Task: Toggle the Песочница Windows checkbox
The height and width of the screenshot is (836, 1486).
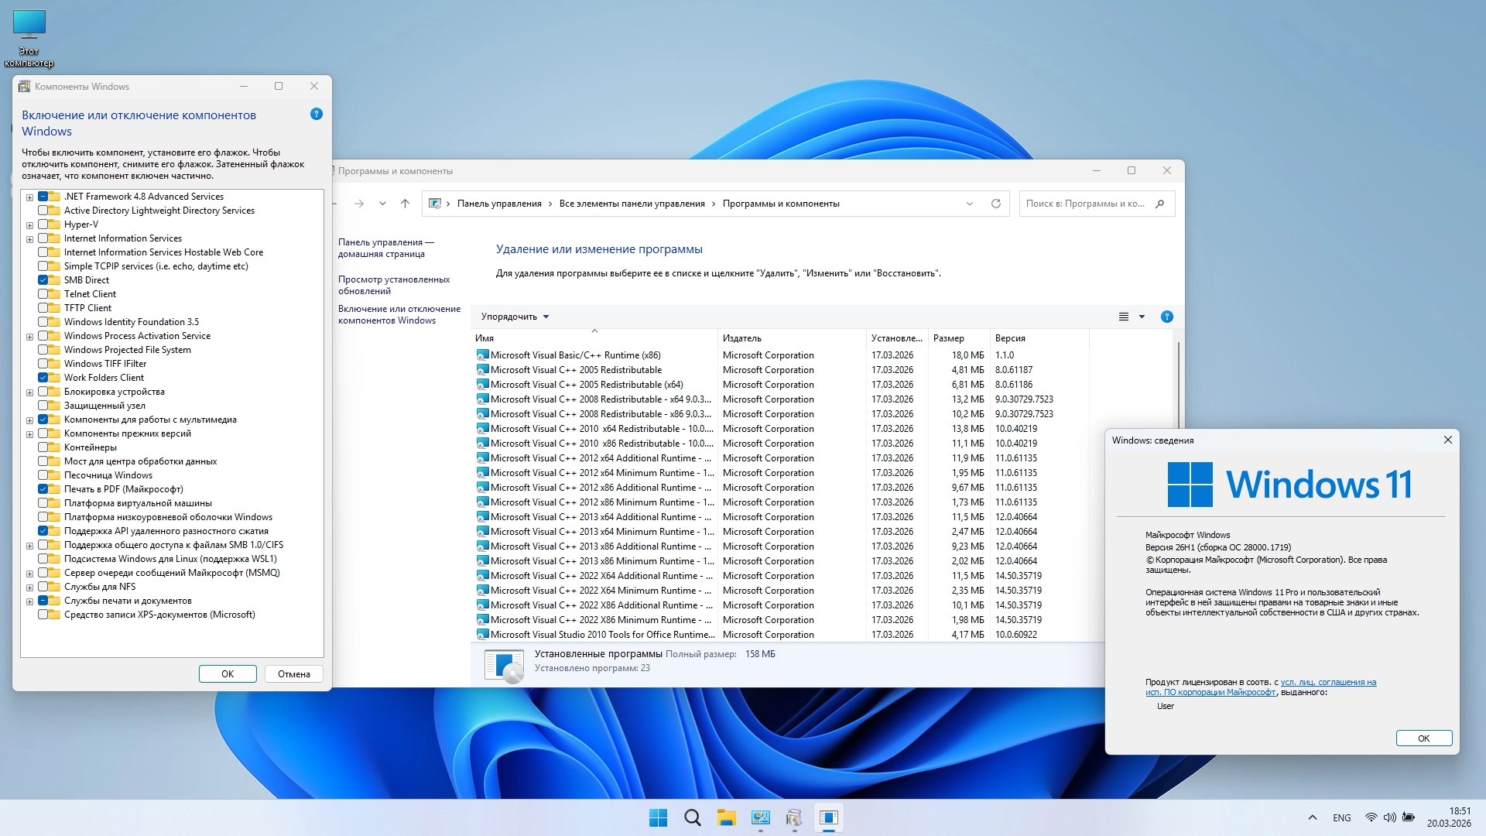Action: pyautogui.click(x=43, y=475)
